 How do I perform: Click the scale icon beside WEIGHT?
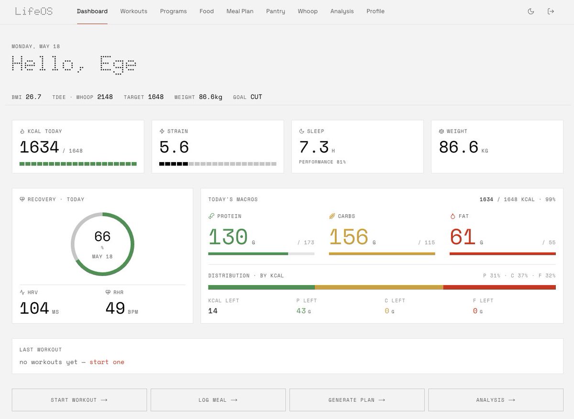(x=442, y=131)
